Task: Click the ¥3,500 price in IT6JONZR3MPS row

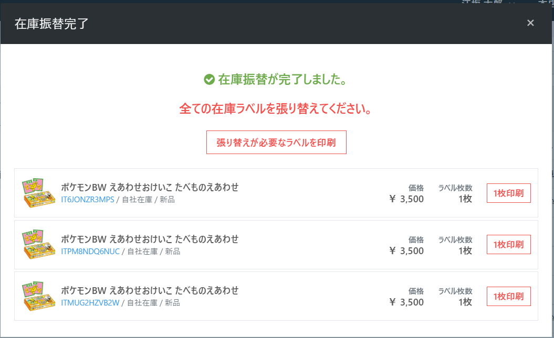Action: (x=406, y=199)
